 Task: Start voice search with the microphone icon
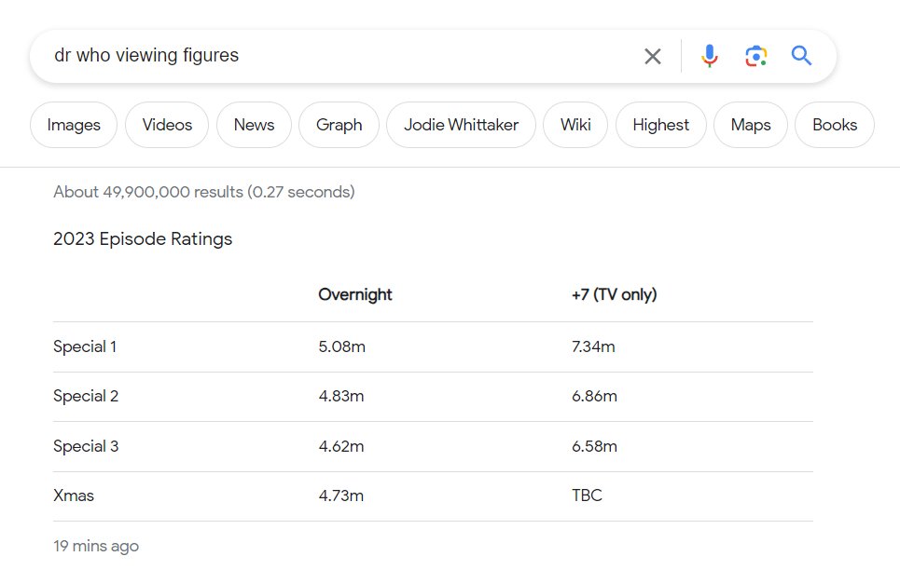(x=710, y=56)
